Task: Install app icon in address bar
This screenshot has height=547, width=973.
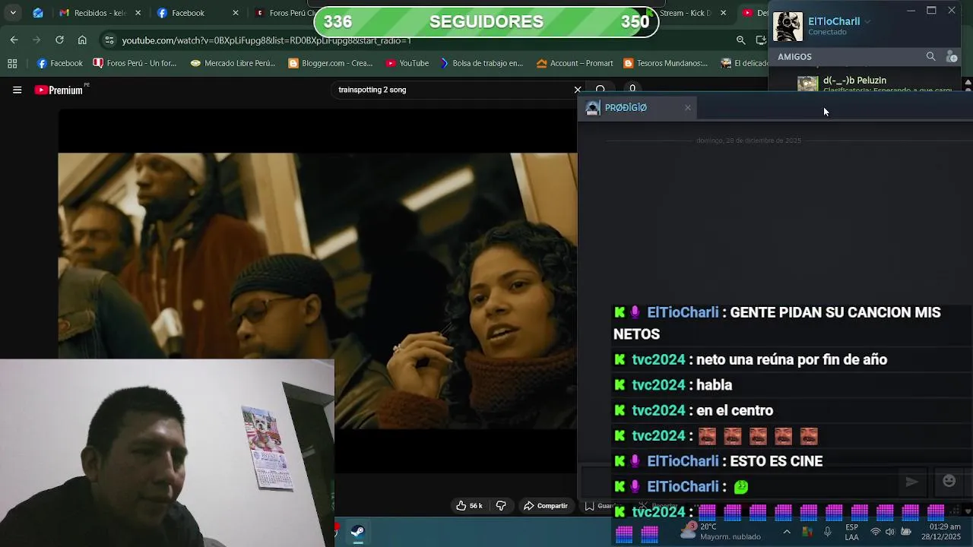Action: [761, 40]
